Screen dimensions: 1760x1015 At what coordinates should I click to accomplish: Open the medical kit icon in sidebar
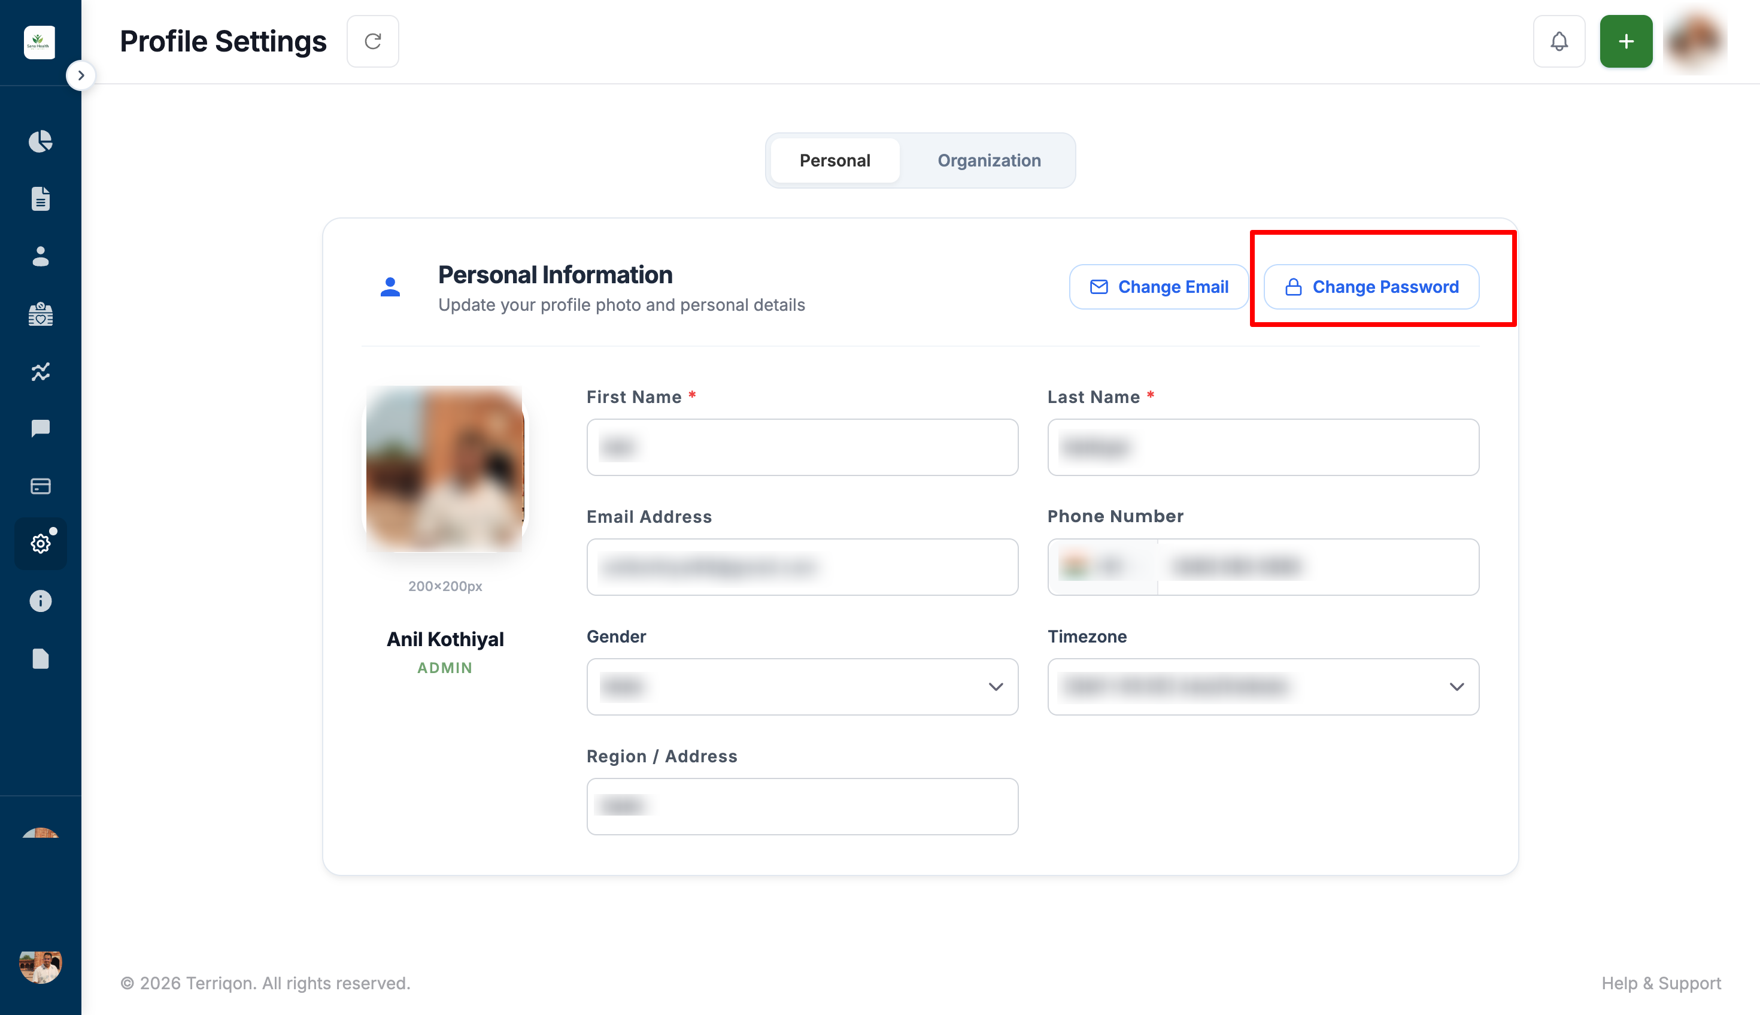tap(41, 314)
